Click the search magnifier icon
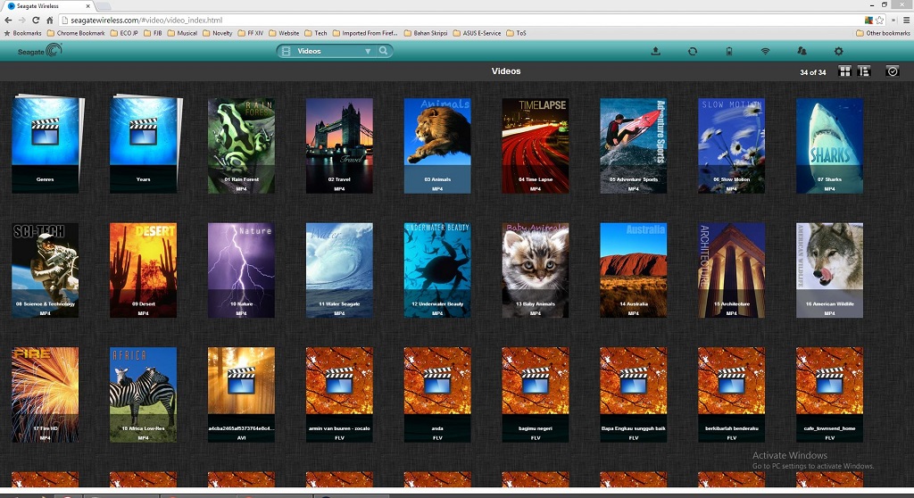Image resolution: width=914 pixels, height=498 pixels. [383, 52]
